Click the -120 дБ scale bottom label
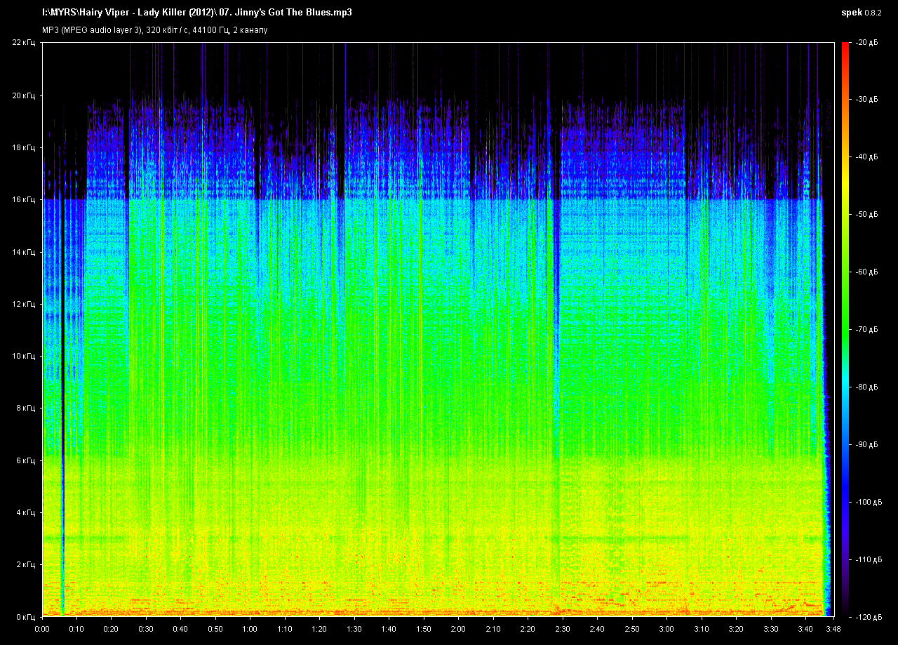Image resolution: width=898 pixels, height=645 pixels. pyautogui.click(x=864, y=617)
